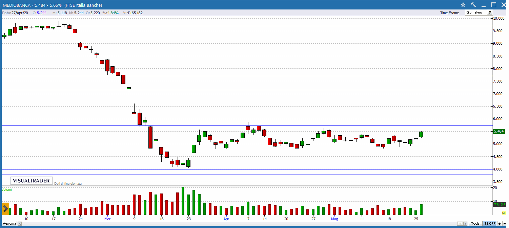
Task: Grab the horizontal scrollbar thumb
Action: pyautogui.click(x=460, y=224)
